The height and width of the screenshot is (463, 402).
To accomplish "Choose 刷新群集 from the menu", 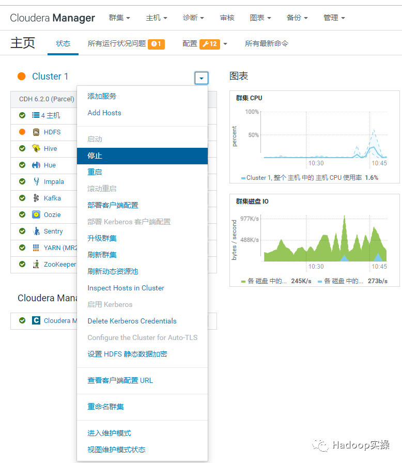I will (142, 255).
